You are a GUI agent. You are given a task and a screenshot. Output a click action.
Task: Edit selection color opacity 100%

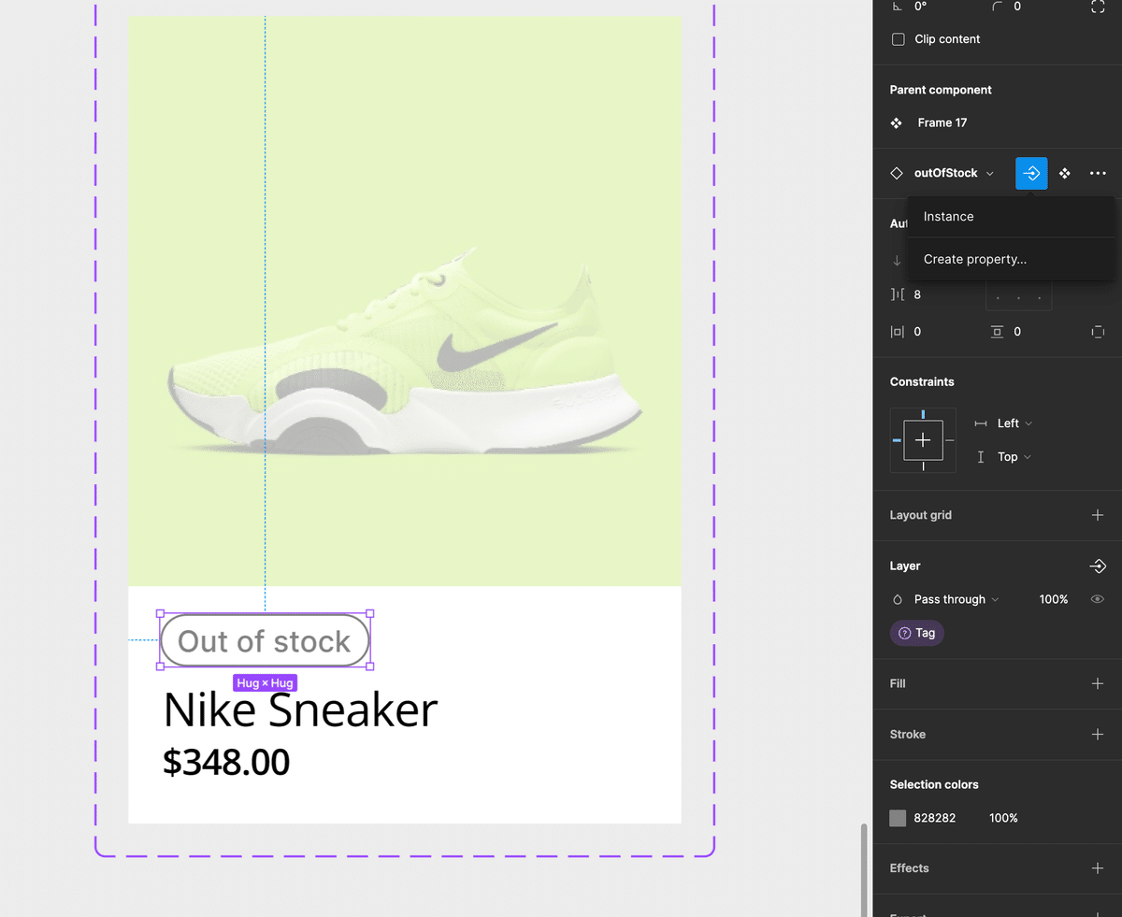click(x=1003, y=818)
